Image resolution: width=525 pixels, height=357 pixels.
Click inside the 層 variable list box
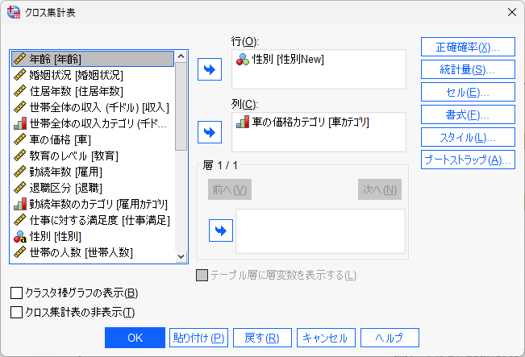[x=320, y=230]
